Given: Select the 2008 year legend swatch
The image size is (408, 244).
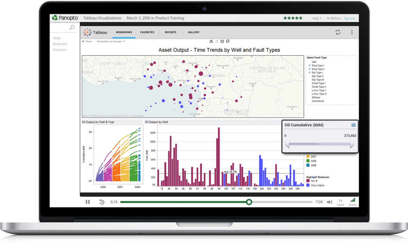Looking at the screenshot, I should click(x=308, y=161).
